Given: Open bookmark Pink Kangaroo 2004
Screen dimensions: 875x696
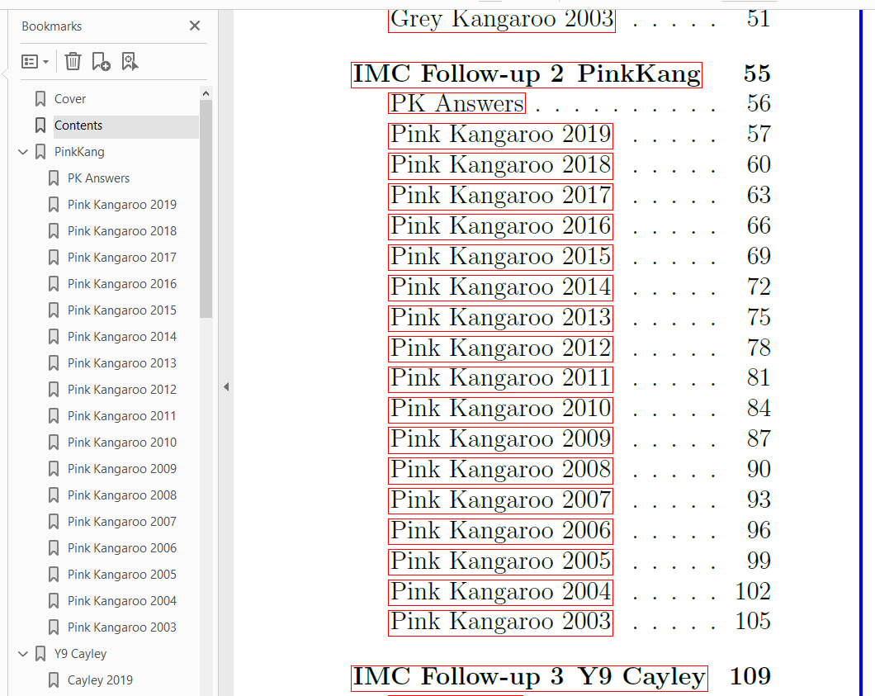Looking at the screenshot, I should (x=122, y=601).
